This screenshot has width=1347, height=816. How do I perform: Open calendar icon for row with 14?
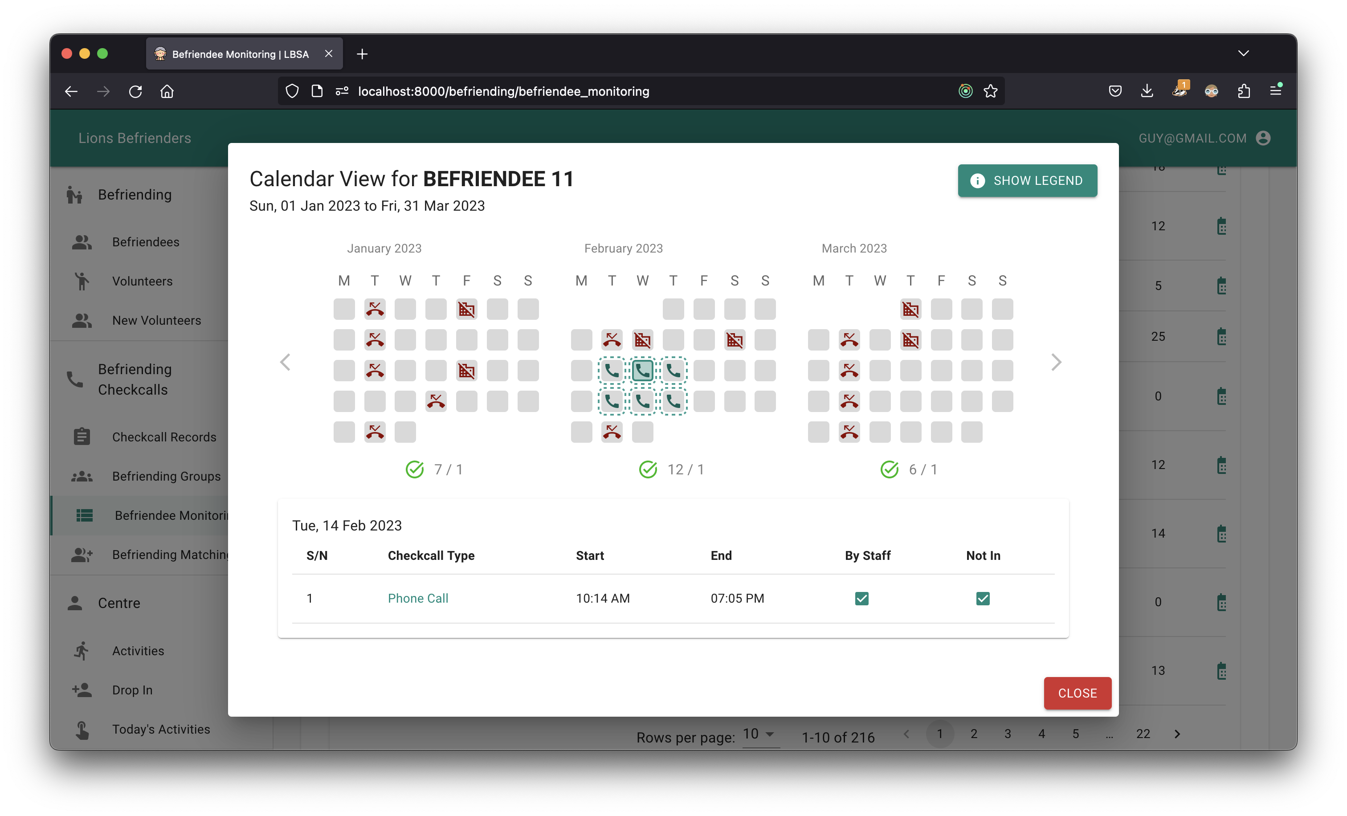coord(1222,534)
